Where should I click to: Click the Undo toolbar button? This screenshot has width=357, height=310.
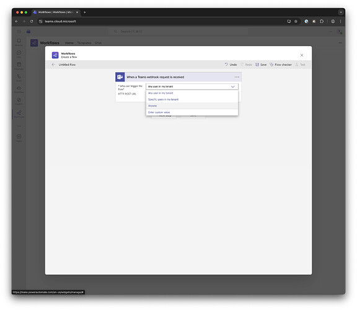[231, 65]
